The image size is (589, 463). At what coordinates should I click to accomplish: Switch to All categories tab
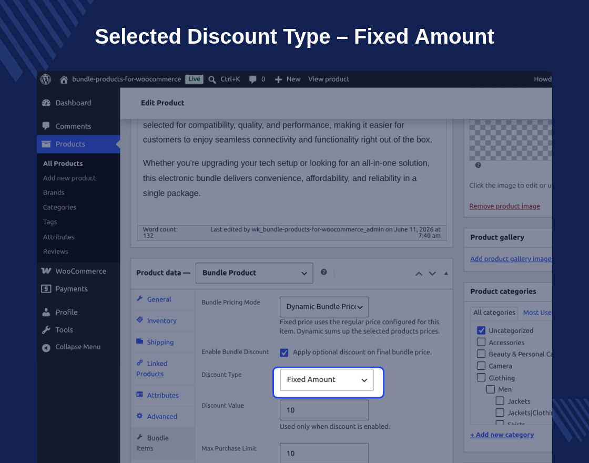click(x=494, y=313)
